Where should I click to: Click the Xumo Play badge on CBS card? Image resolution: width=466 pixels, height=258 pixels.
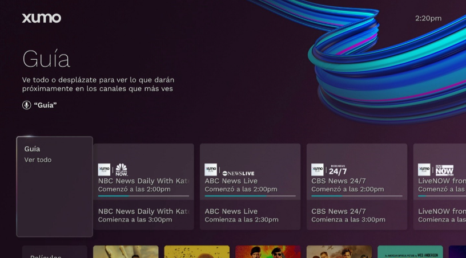pyautogui.click(x=318, y=170)
